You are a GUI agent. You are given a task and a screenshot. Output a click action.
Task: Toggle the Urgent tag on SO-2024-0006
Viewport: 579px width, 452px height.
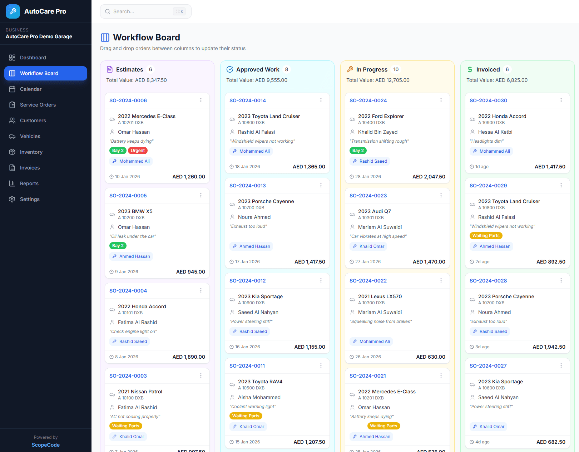pyautogui.click(x=138, y=151)
